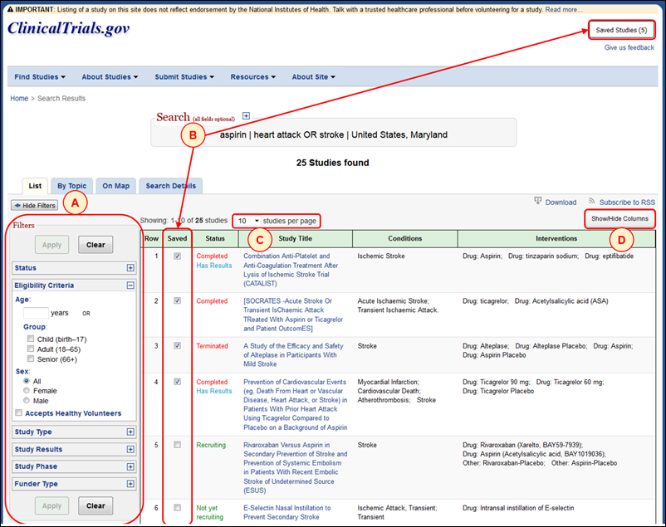Check the Senior (66+) age group
666x527 pixels.
(31, 359)
